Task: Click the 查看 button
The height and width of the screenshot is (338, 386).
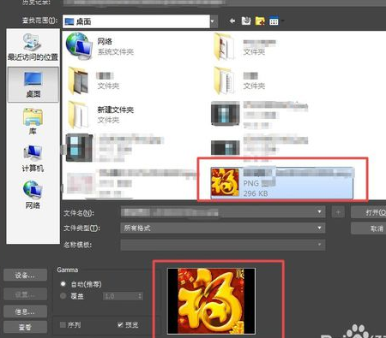Action: 25,327
